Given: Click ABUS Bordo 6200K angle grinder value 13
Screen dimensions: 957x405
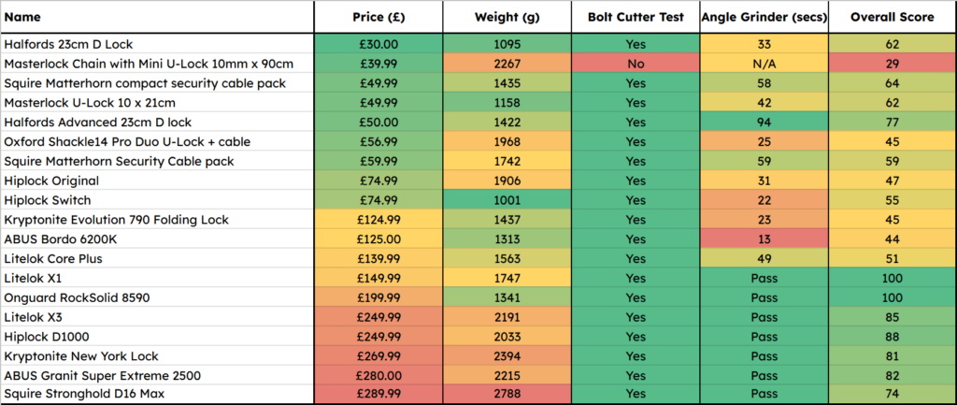Looking at the screenshot, I should pyautogui.click(x=764, y=239).
